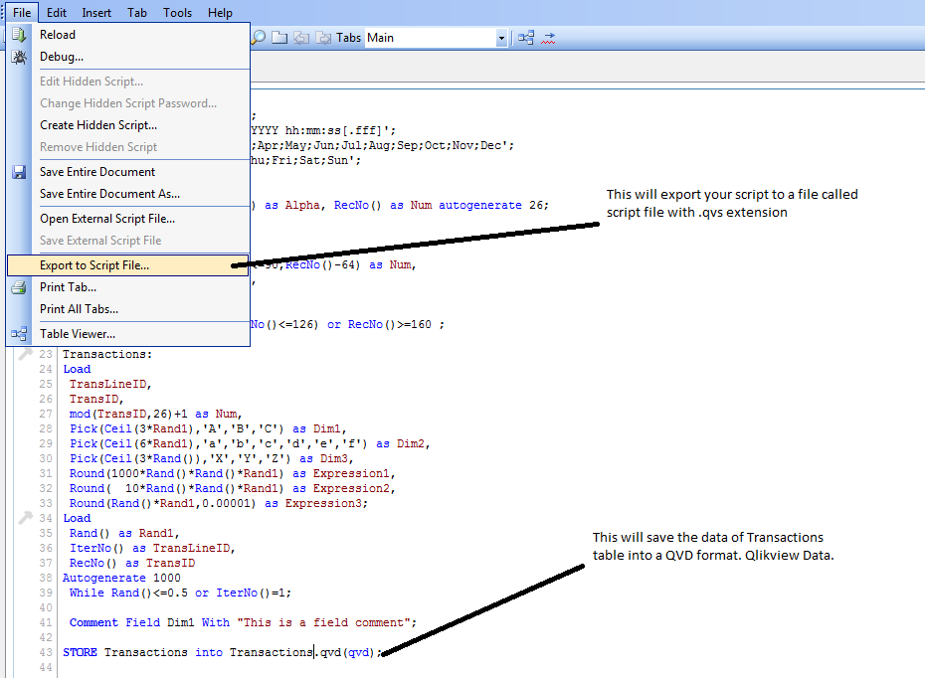Viewport: 925px width, 678px height.
Task: Click the Print Tab printer icon
Action: tap(19, 287)
